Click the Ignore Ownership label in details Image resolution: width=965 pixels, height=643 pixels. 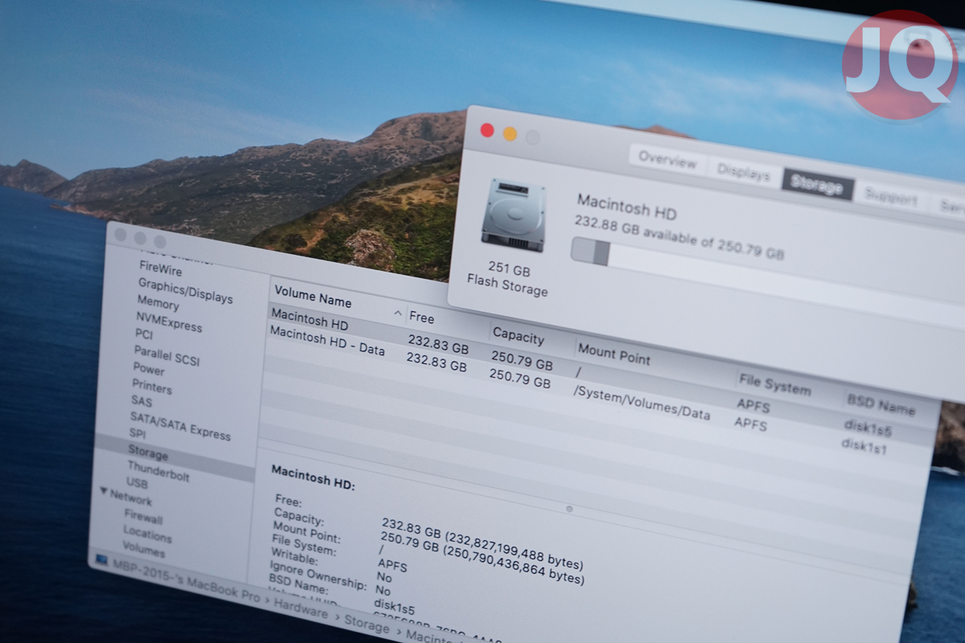pos(318,576)
